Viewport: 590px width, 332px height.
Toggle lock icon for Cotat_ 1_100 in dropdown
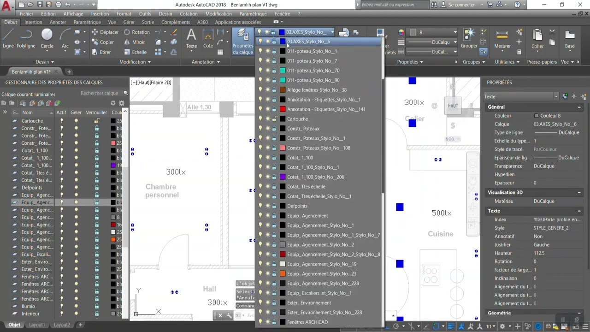[274, 158]
